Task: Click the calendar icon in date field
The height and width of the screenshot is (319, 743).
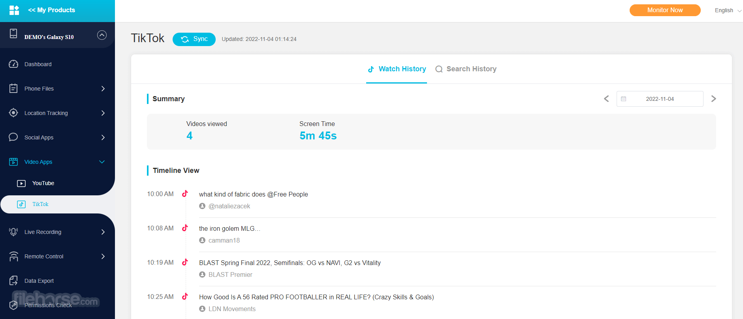Action: click(623, 99)
